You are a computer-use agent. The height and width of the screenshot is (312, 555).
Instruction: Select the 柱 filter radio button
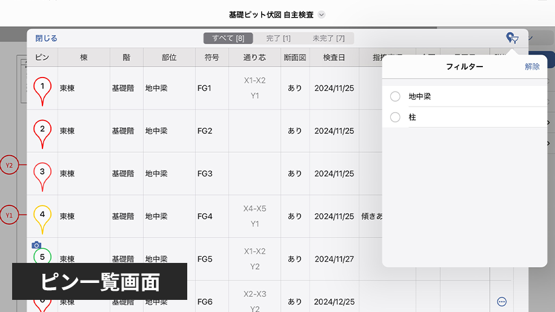(x=395, y=118)
